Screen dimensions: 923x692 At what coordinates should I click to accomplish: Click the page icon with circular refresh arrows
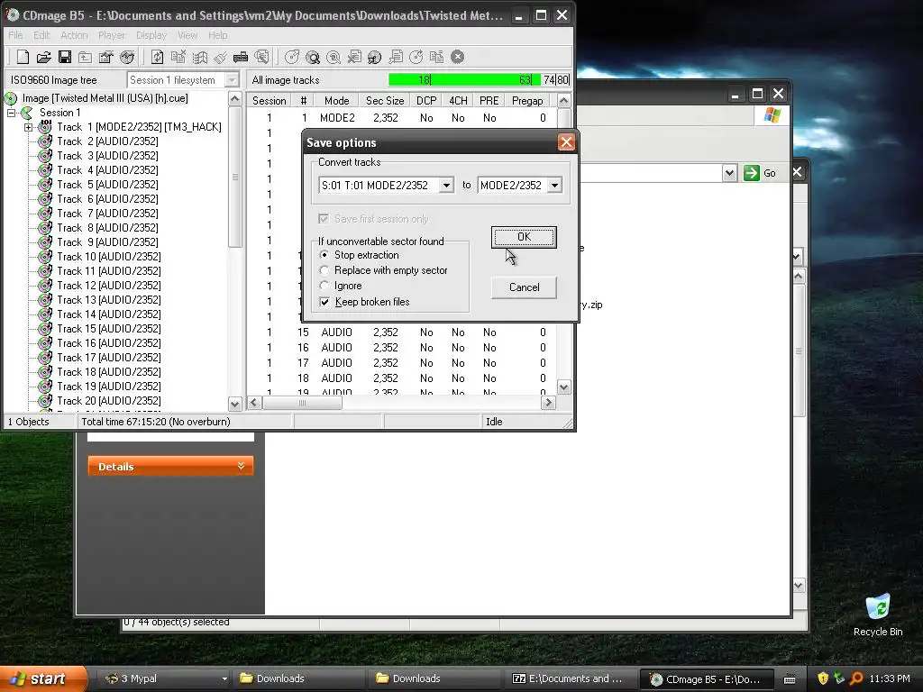[157, 57]
